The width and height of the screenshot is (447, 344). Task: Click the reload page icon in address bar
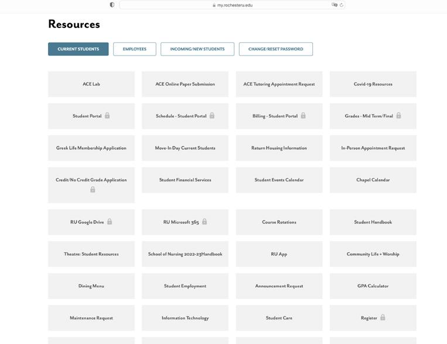click(x=341, y=5)
